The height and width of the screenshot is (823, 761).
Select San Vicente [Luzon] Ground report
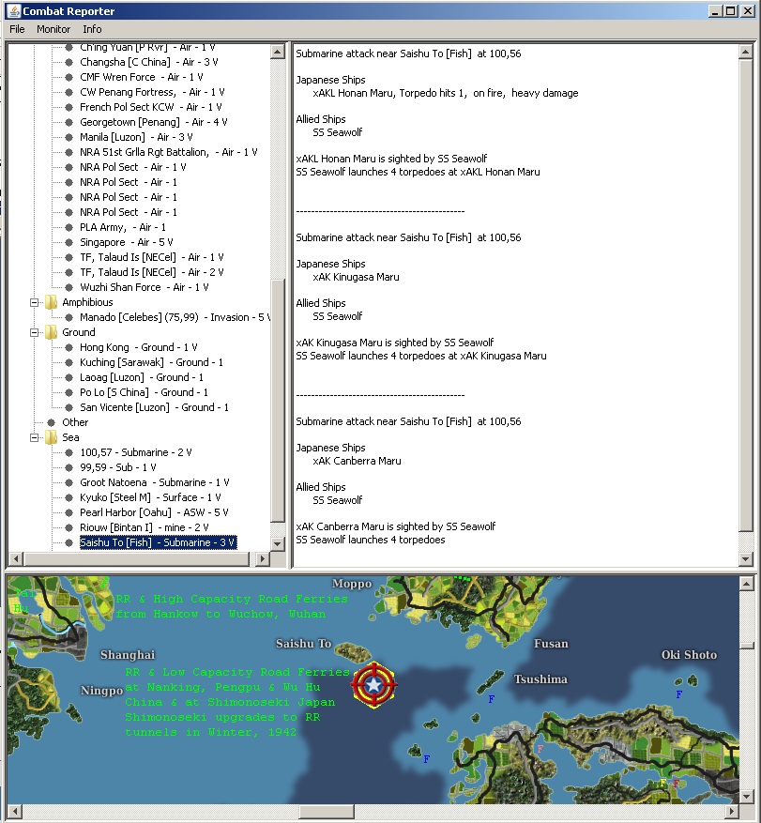(x=154, y=408)
